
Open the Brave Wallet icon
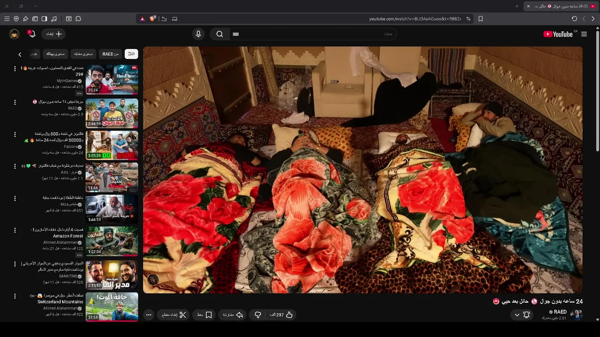35,19
